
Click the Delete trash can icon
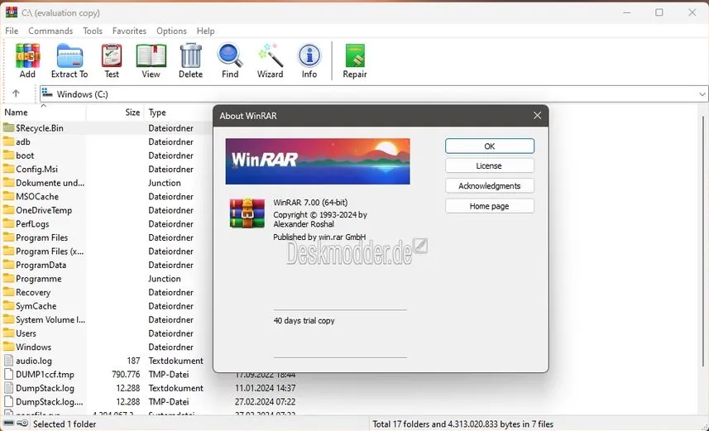tap(190, 61)
